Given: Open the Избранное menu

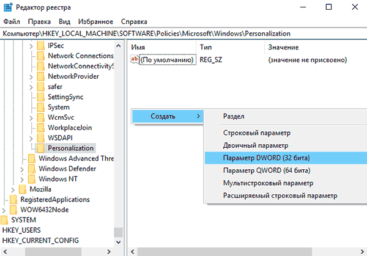Looking at the screenshot, I should point(95,22).
